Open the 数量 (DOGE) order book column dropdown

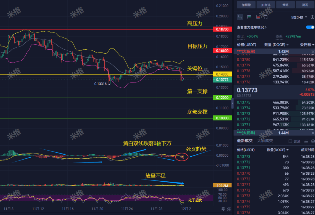point(276,45)
